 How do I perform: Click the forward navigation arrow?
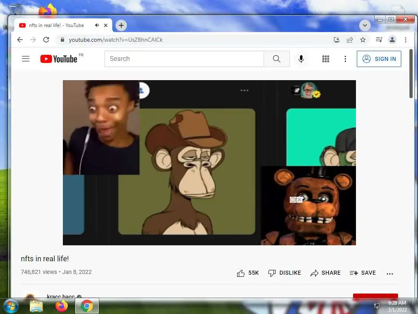[33, 40]
